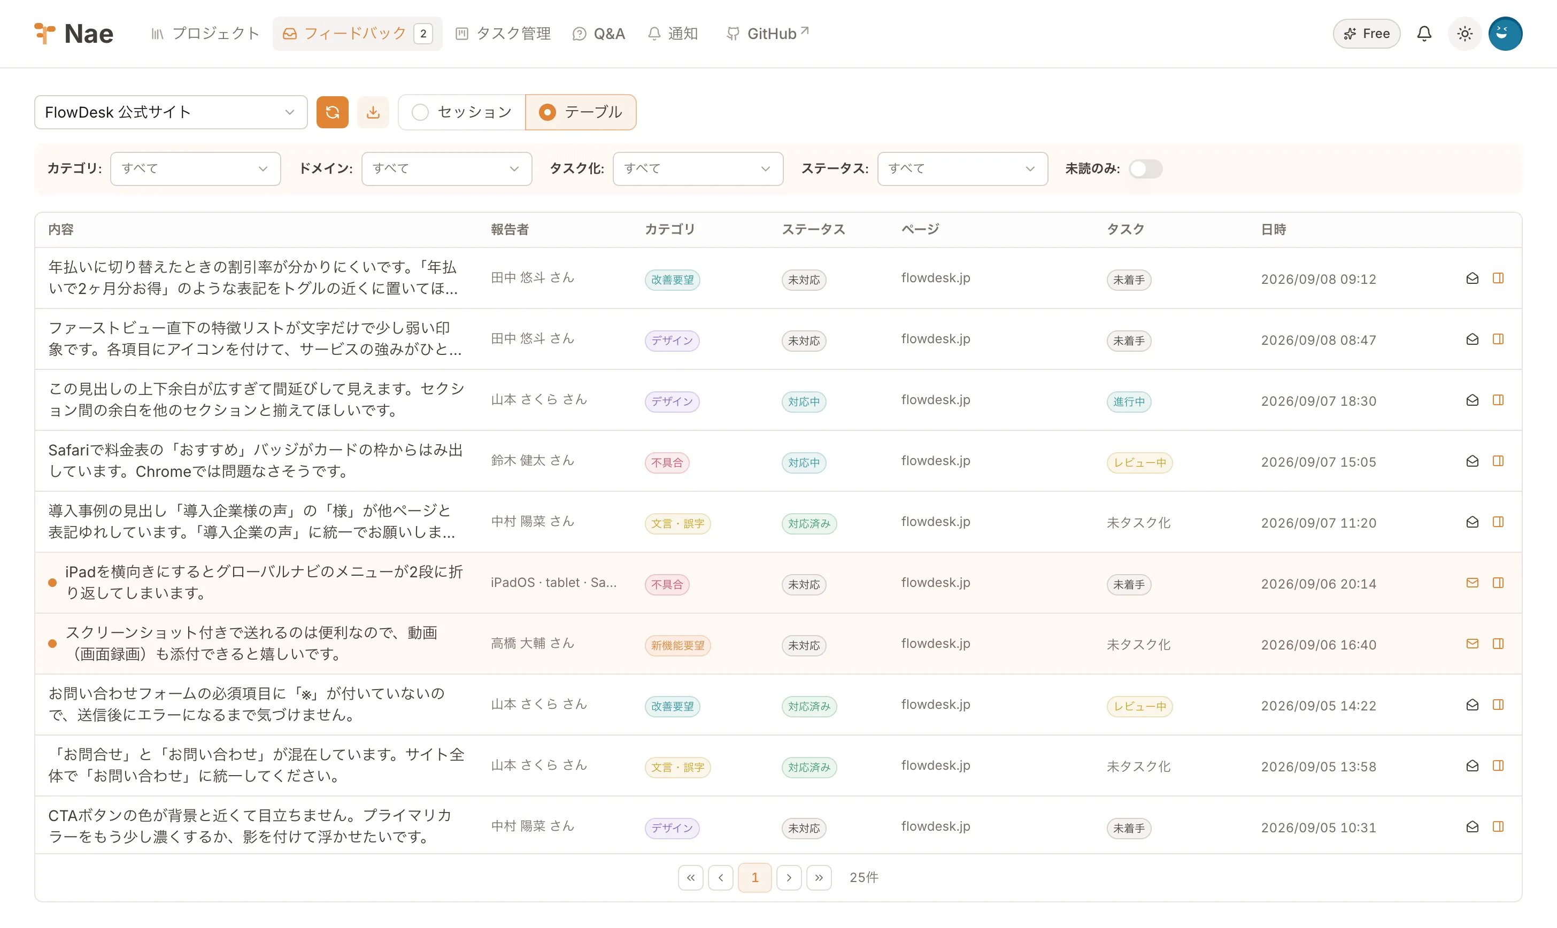Screen dimensions: 1557x928
Task: Click the 日時 column header
Action: tap(1273, 229)
